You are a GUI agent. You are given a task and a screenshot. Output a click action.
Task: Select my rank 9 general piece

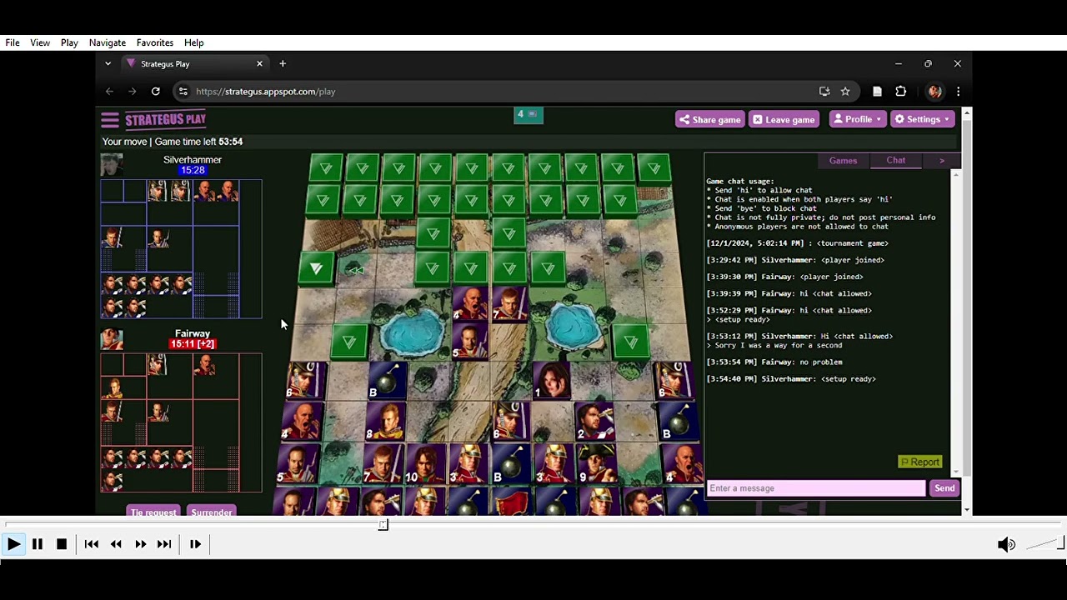point(597,463)
